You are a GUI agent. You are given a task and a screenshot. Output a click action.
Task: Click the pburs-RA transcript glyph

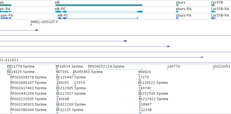tap(177, 12)
